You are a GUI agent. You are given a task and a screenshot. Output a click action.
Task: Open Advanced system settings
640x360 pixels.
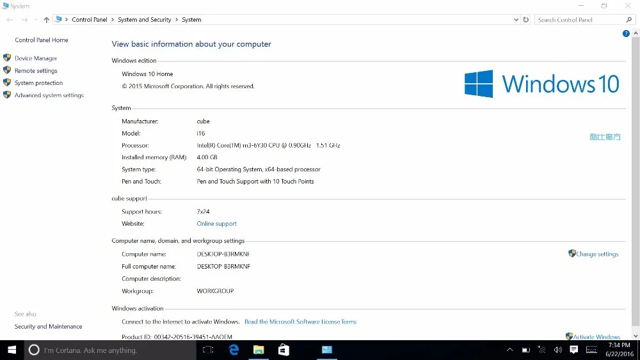[49, 95]
